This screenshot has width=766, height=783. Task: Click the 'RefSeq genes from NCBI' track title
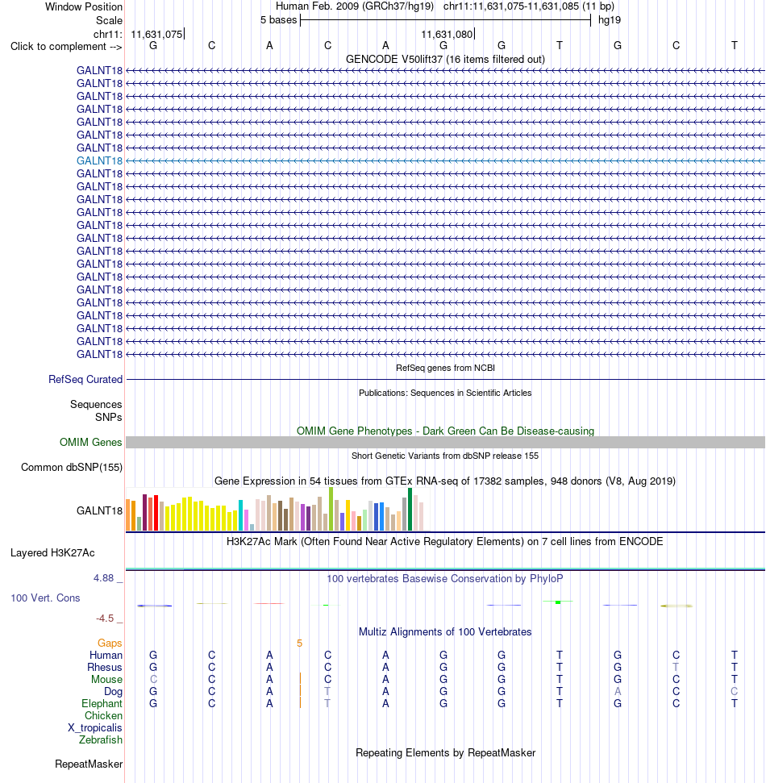(445, 368)
